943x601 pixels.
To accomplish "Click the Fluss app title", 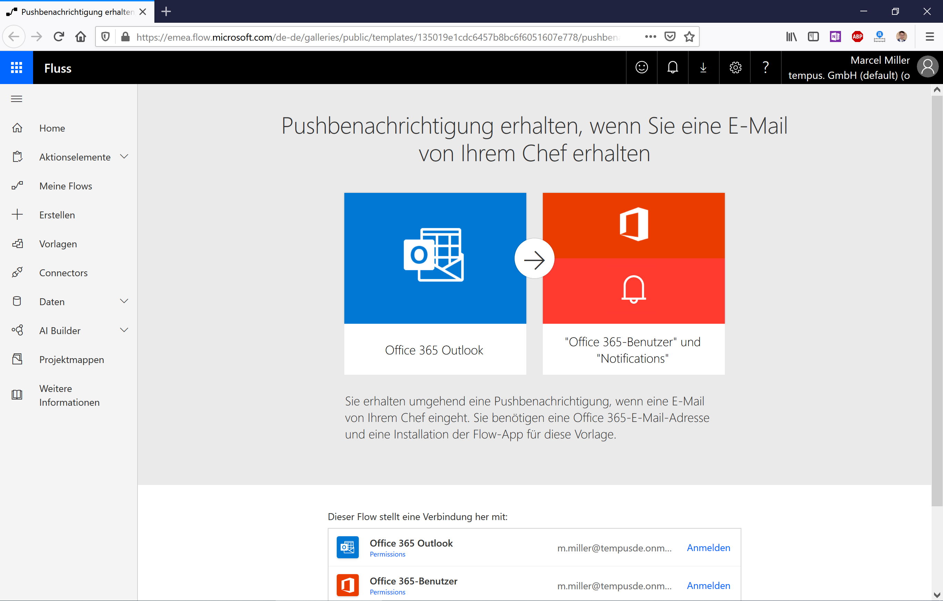I will [x=58, y=68].
